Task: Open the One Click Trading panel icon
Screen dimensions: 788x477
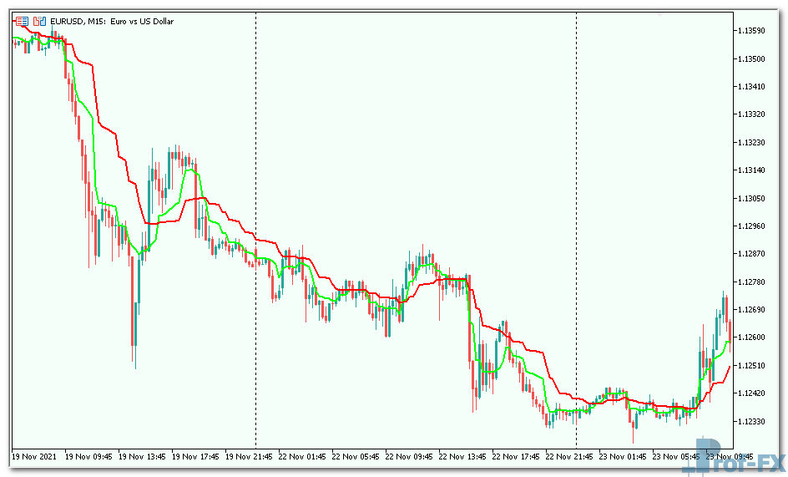Action: 22,21
